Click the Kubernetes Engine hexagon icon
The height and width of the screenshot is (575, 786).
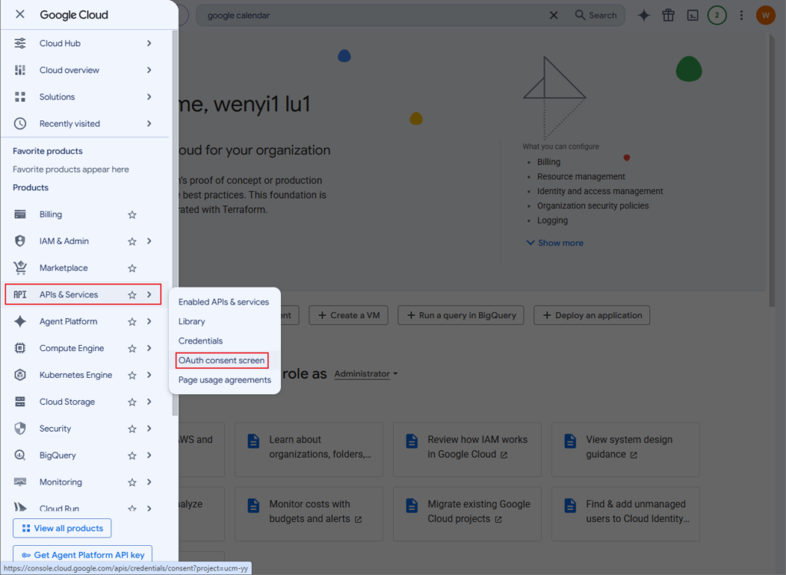tap(20, 375)
